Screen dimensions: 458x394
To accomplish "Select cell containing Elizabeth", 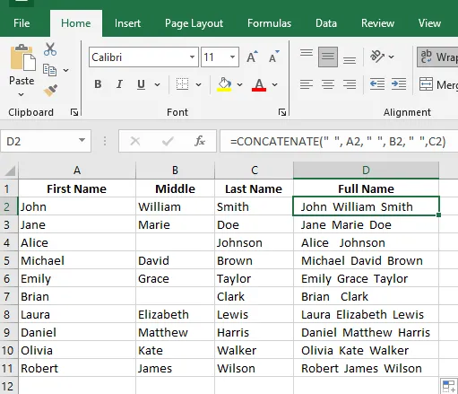I will tap(175, 314).
